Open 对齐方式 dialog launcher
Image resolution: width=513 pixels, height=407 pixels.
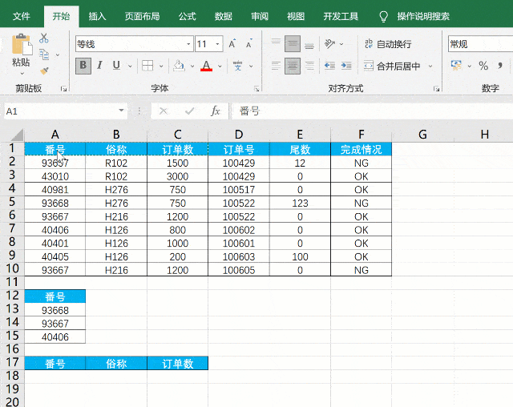tap(436, 89)
